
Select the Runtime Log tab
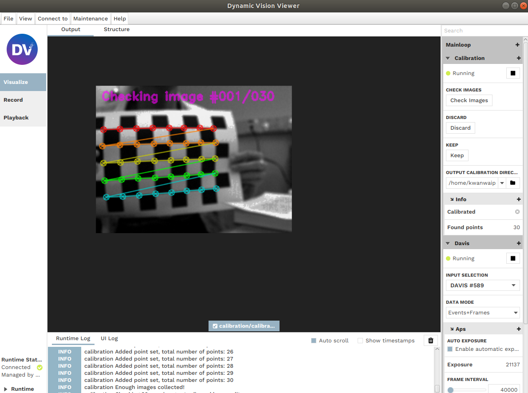coord(73,338)
